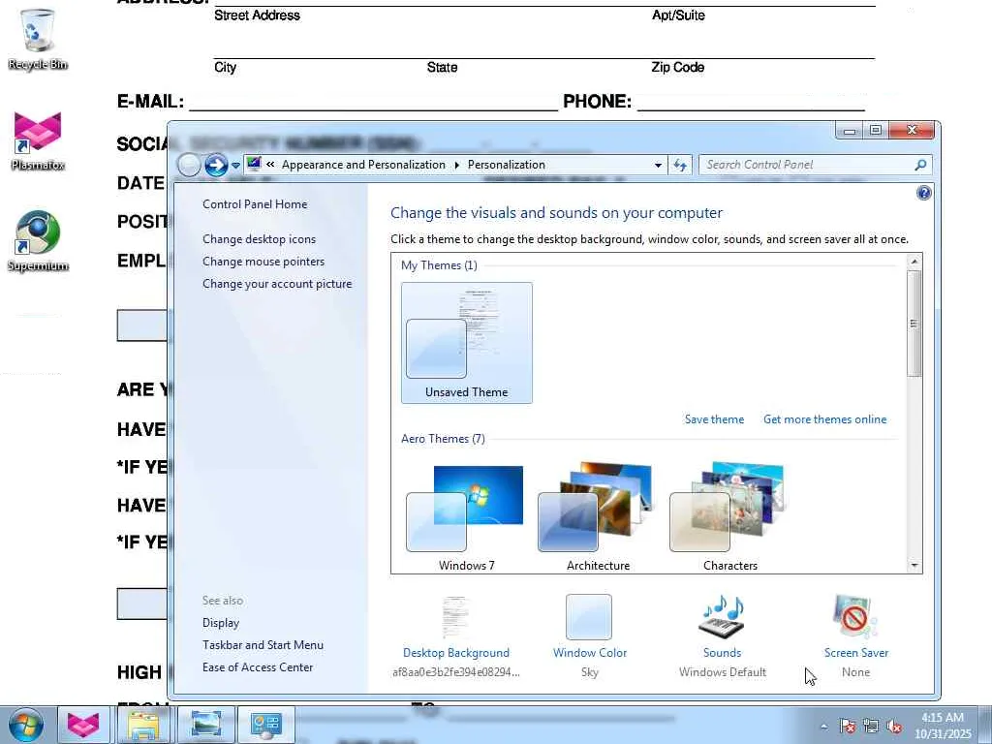Click the search magnifier icon
992x744 pixels.
(x=920, y=165)
